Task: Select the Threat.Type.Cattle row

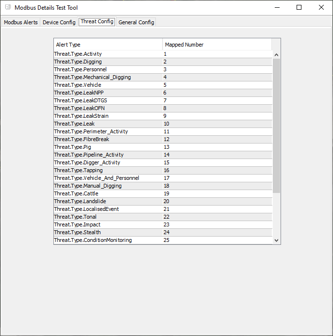Action: point(163,193)
